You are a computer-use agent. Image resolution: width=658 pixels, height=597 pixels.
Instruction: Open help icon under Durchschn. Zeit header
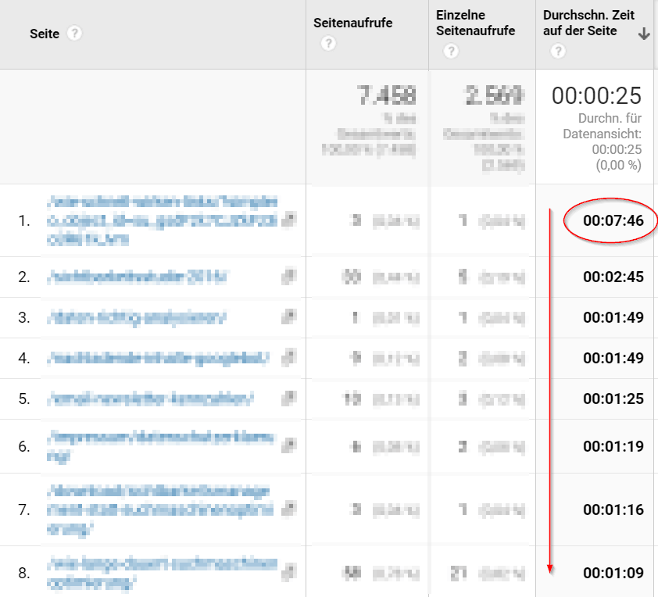click(558, 52)
